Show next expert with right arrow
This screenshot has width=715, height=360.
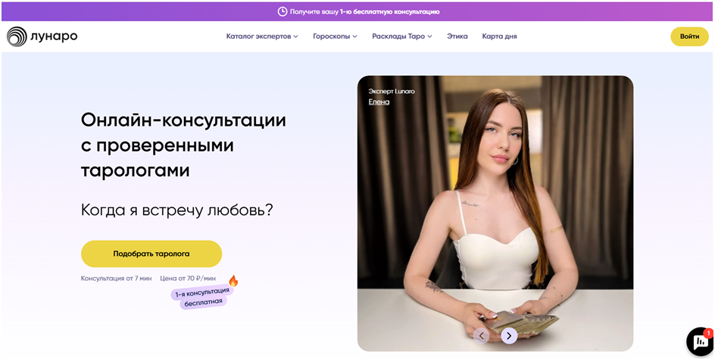(x=509, y=337)
